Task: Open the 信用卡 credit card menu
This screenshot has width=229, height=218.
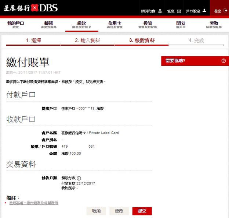Action: (114, 25)
